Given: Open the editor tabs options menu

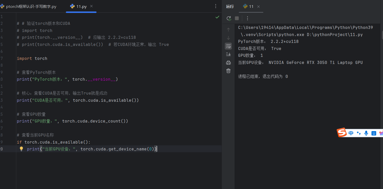Looking at the screenshot, I should click(216, 6).
